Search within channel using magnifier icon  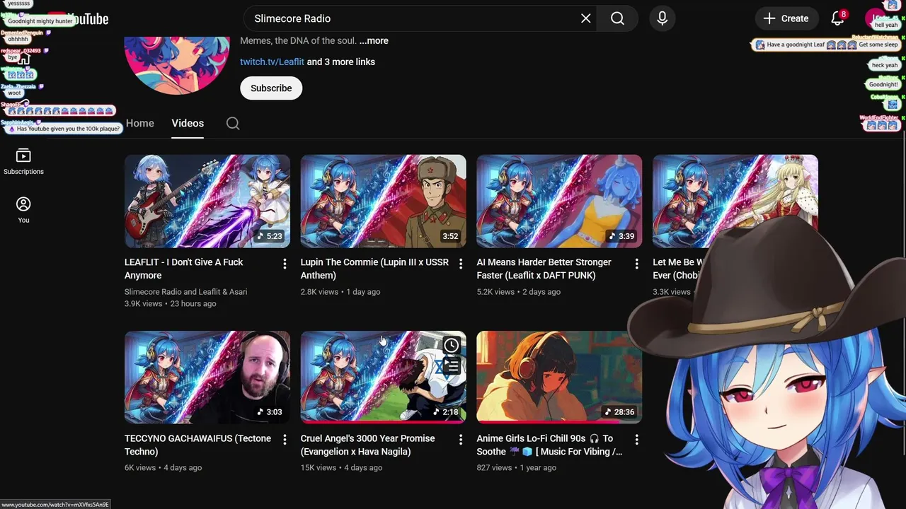[x=233, y=124]
